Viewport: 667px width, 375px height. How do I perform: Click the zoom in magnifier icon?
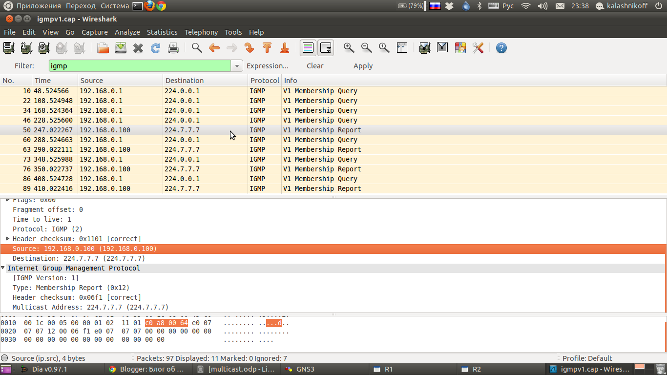click(x=349, y=48)
